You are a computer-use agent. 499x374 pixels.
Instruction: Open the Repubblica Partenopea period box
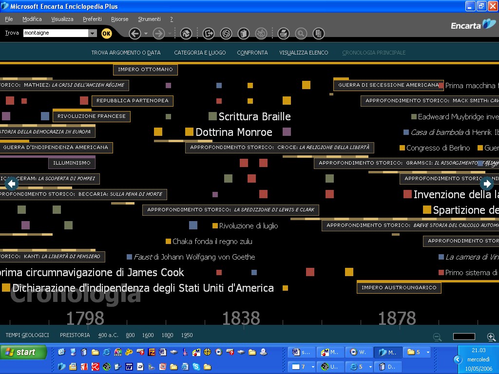(x=133, y=101)
